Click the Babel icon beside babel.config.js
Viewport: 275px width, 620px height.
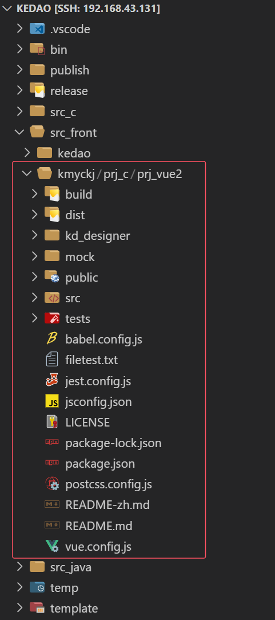click(x=52, y=339)
